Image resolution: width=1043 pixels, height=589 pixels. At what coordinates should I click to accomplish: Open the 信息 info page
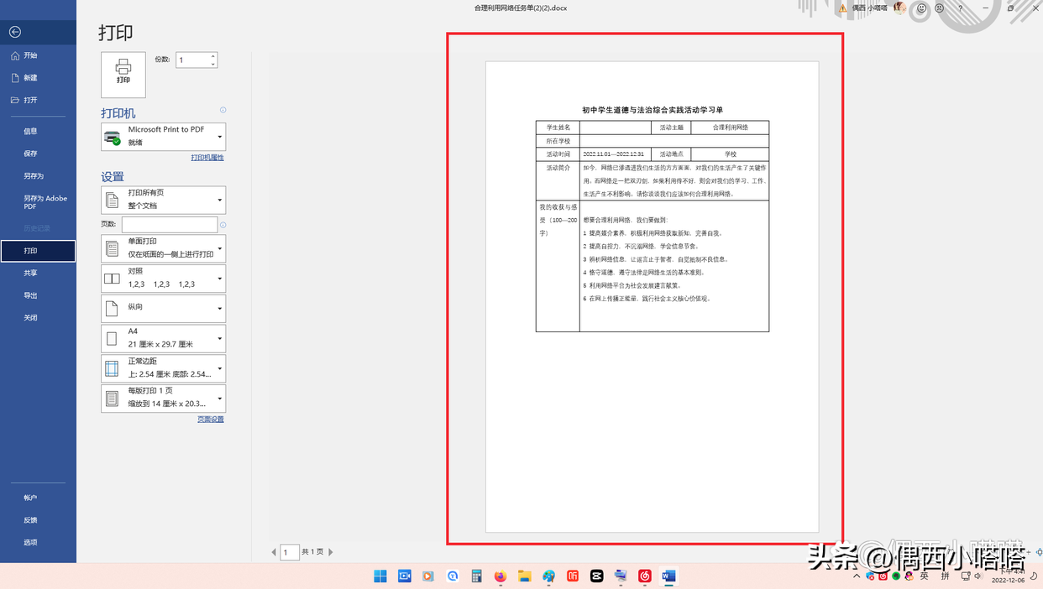[x=38, y=132]
